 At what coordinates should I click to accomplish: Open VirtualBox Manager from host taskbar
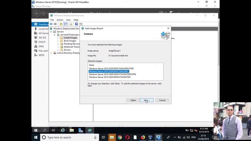coord(150,137)
